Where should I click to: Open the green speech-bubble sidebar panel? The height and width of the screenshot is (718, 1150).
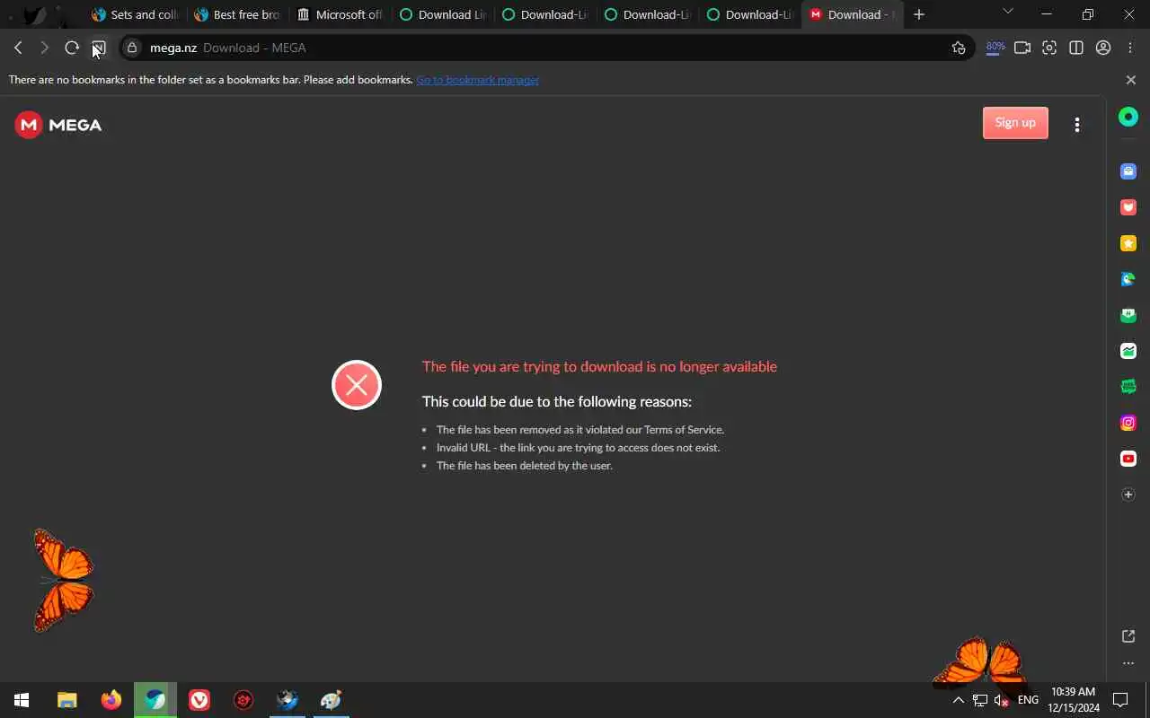click(1128, 387)
